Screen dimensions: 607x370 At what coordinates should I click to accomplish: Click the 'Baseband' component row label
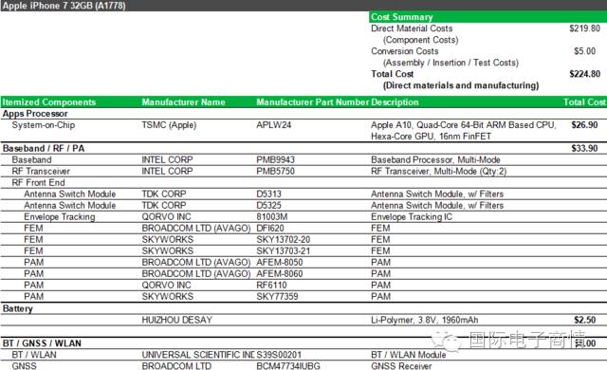31,159
